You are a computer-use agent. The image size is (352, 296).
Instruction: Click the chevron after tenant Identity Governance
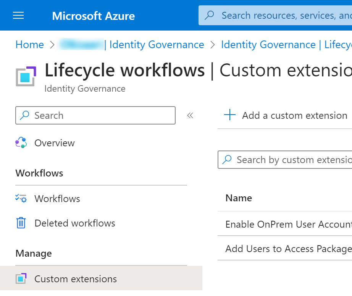pos(213,44)
